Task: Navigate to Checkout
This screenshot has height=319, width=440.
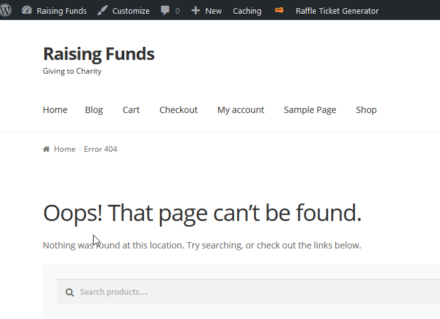Action: coord(178,110)
